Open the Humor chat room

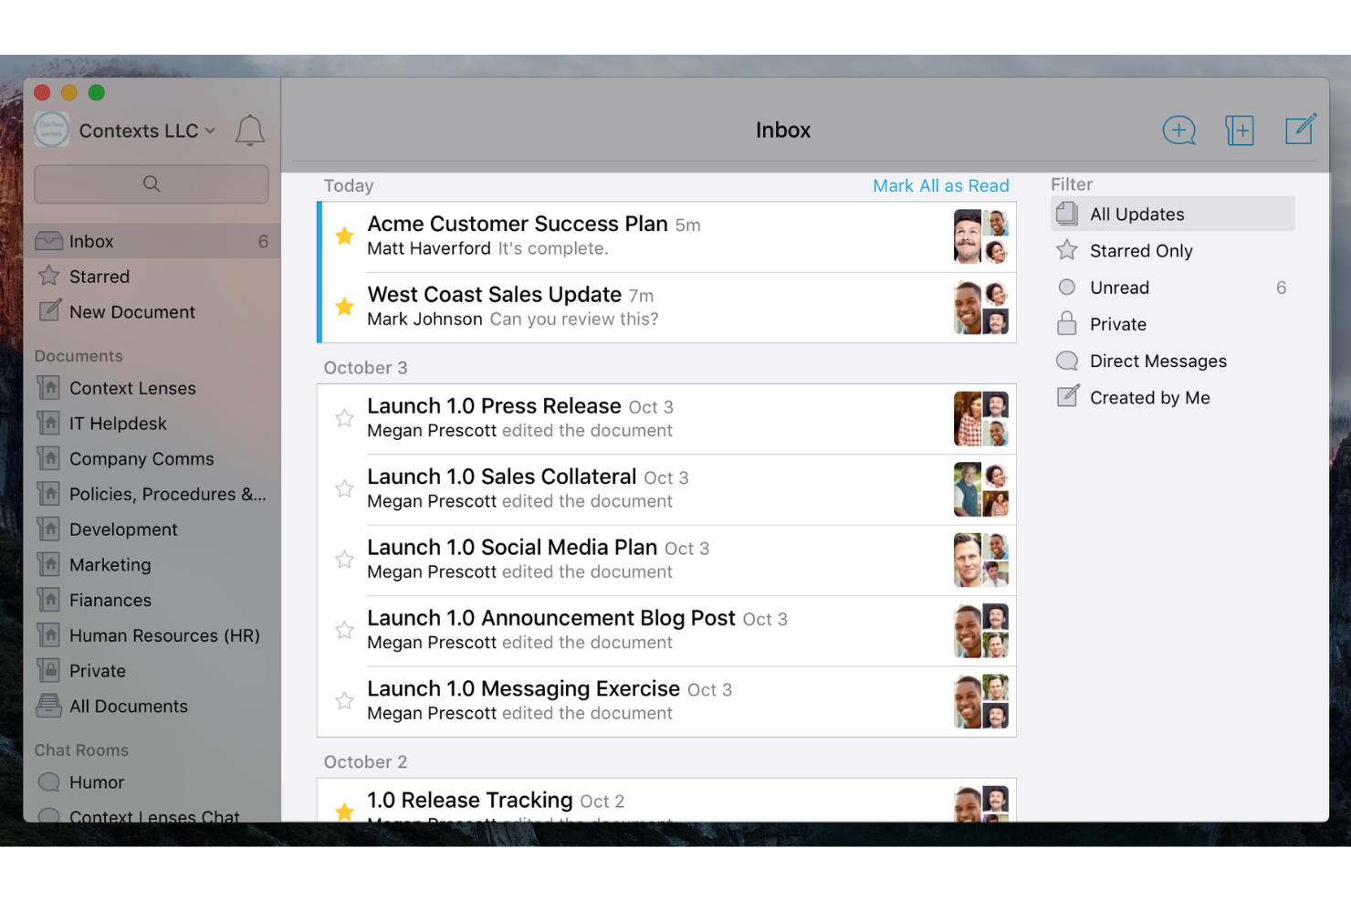(97, 781)
